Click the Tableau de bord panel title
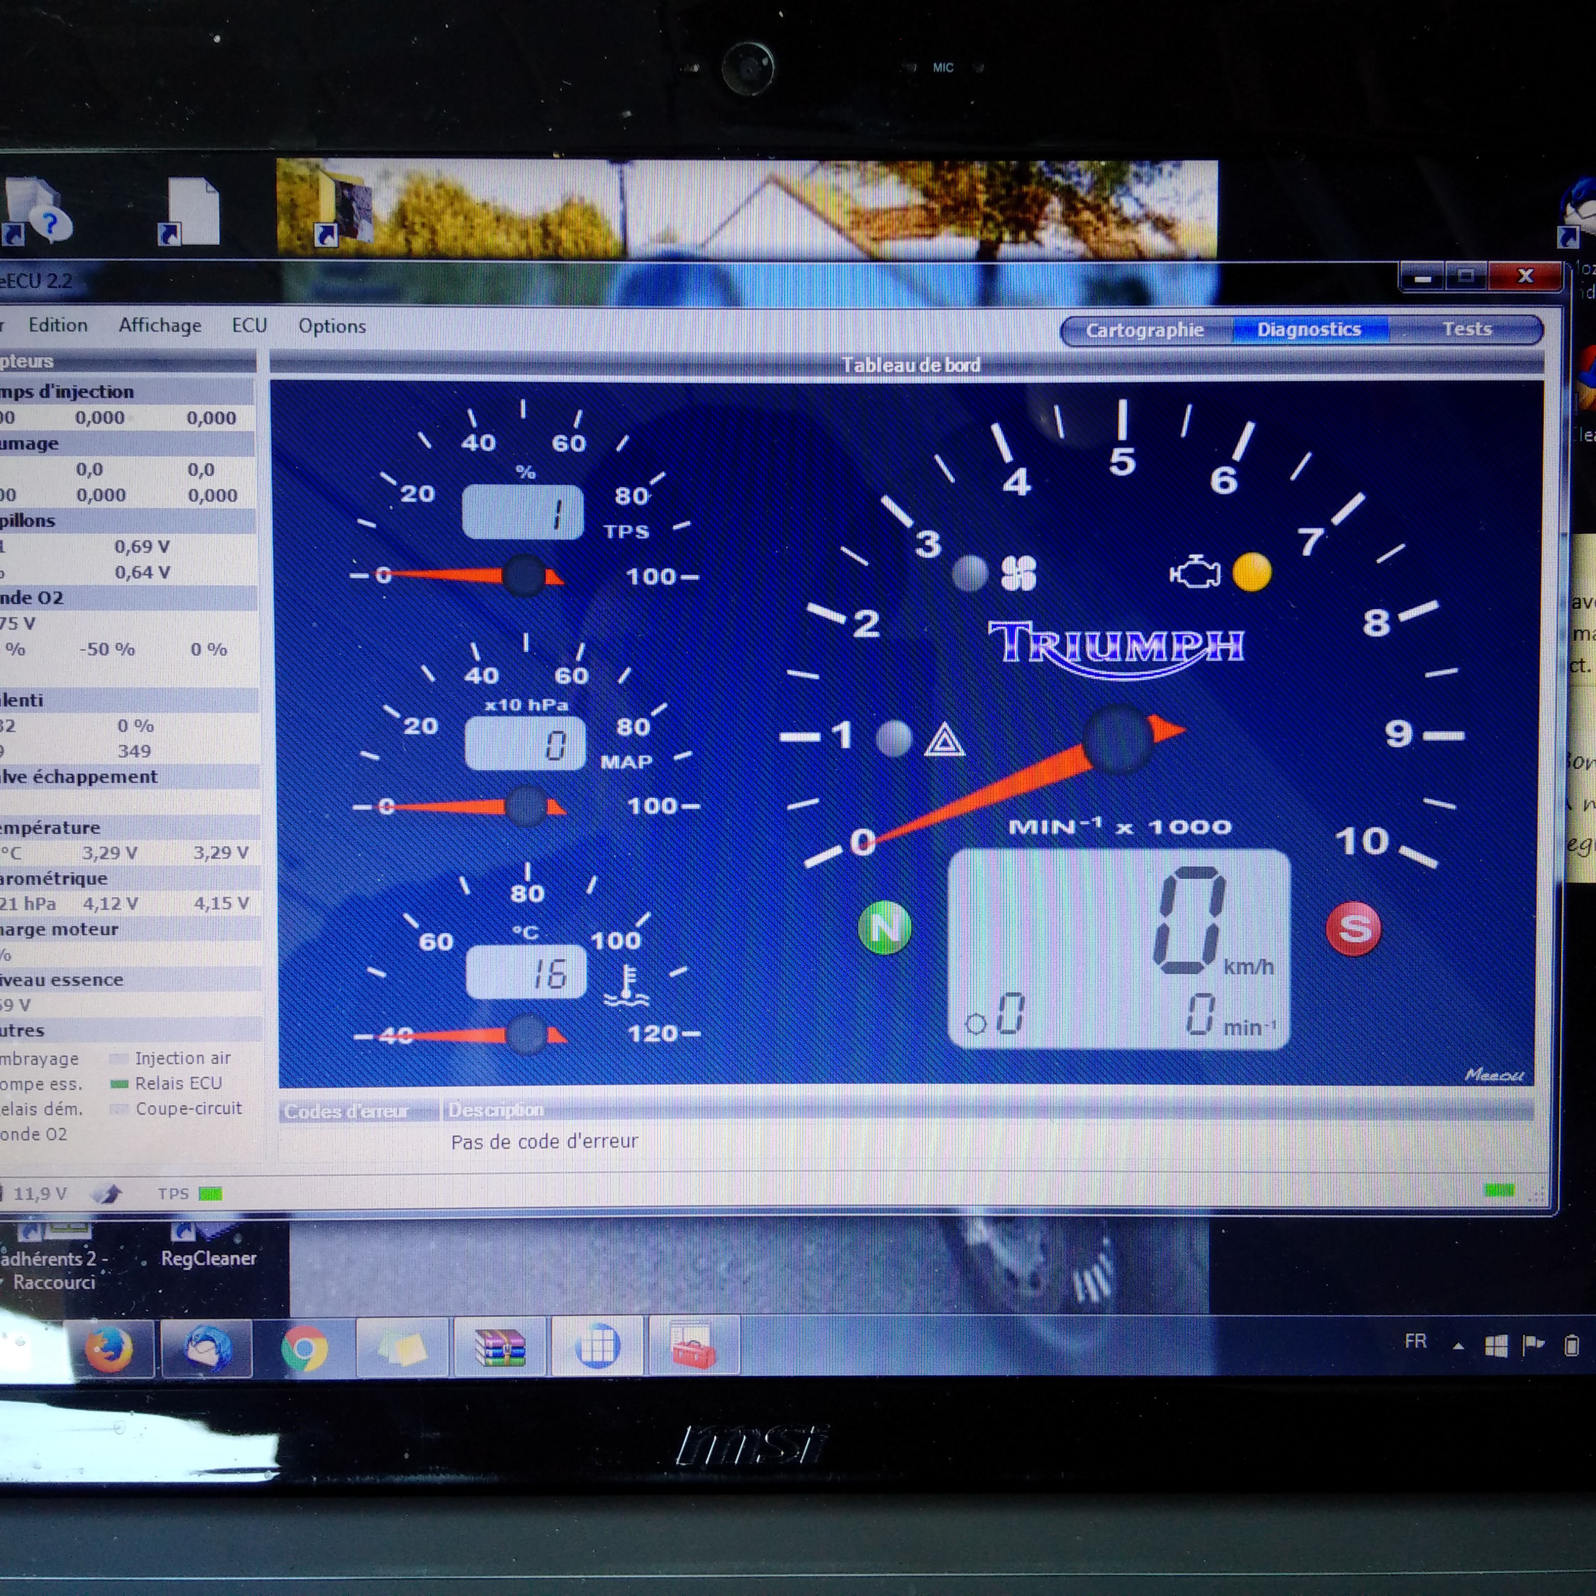1596x1596 pixels. pos(911,364)
